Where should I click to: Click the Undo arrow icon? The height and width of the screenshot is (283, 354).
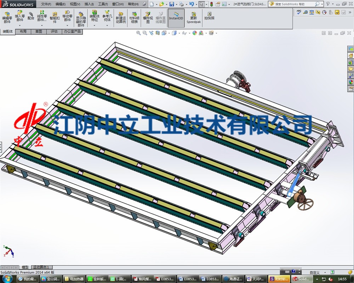coord(192,4)
